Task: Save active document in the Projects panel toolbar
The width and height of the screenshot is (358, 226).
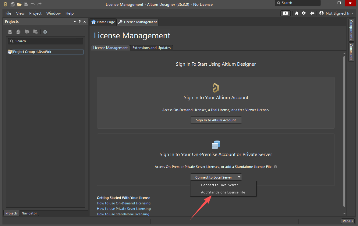Action: 10,32
